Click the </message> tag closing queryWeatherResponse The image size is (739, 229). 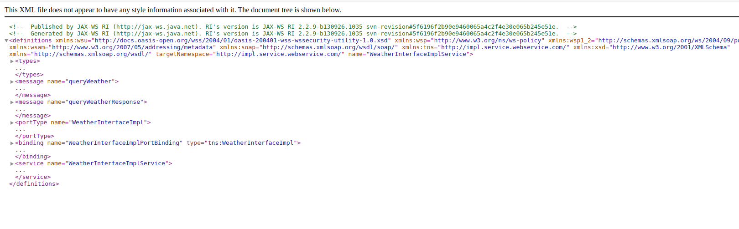(x=33, y=116)
